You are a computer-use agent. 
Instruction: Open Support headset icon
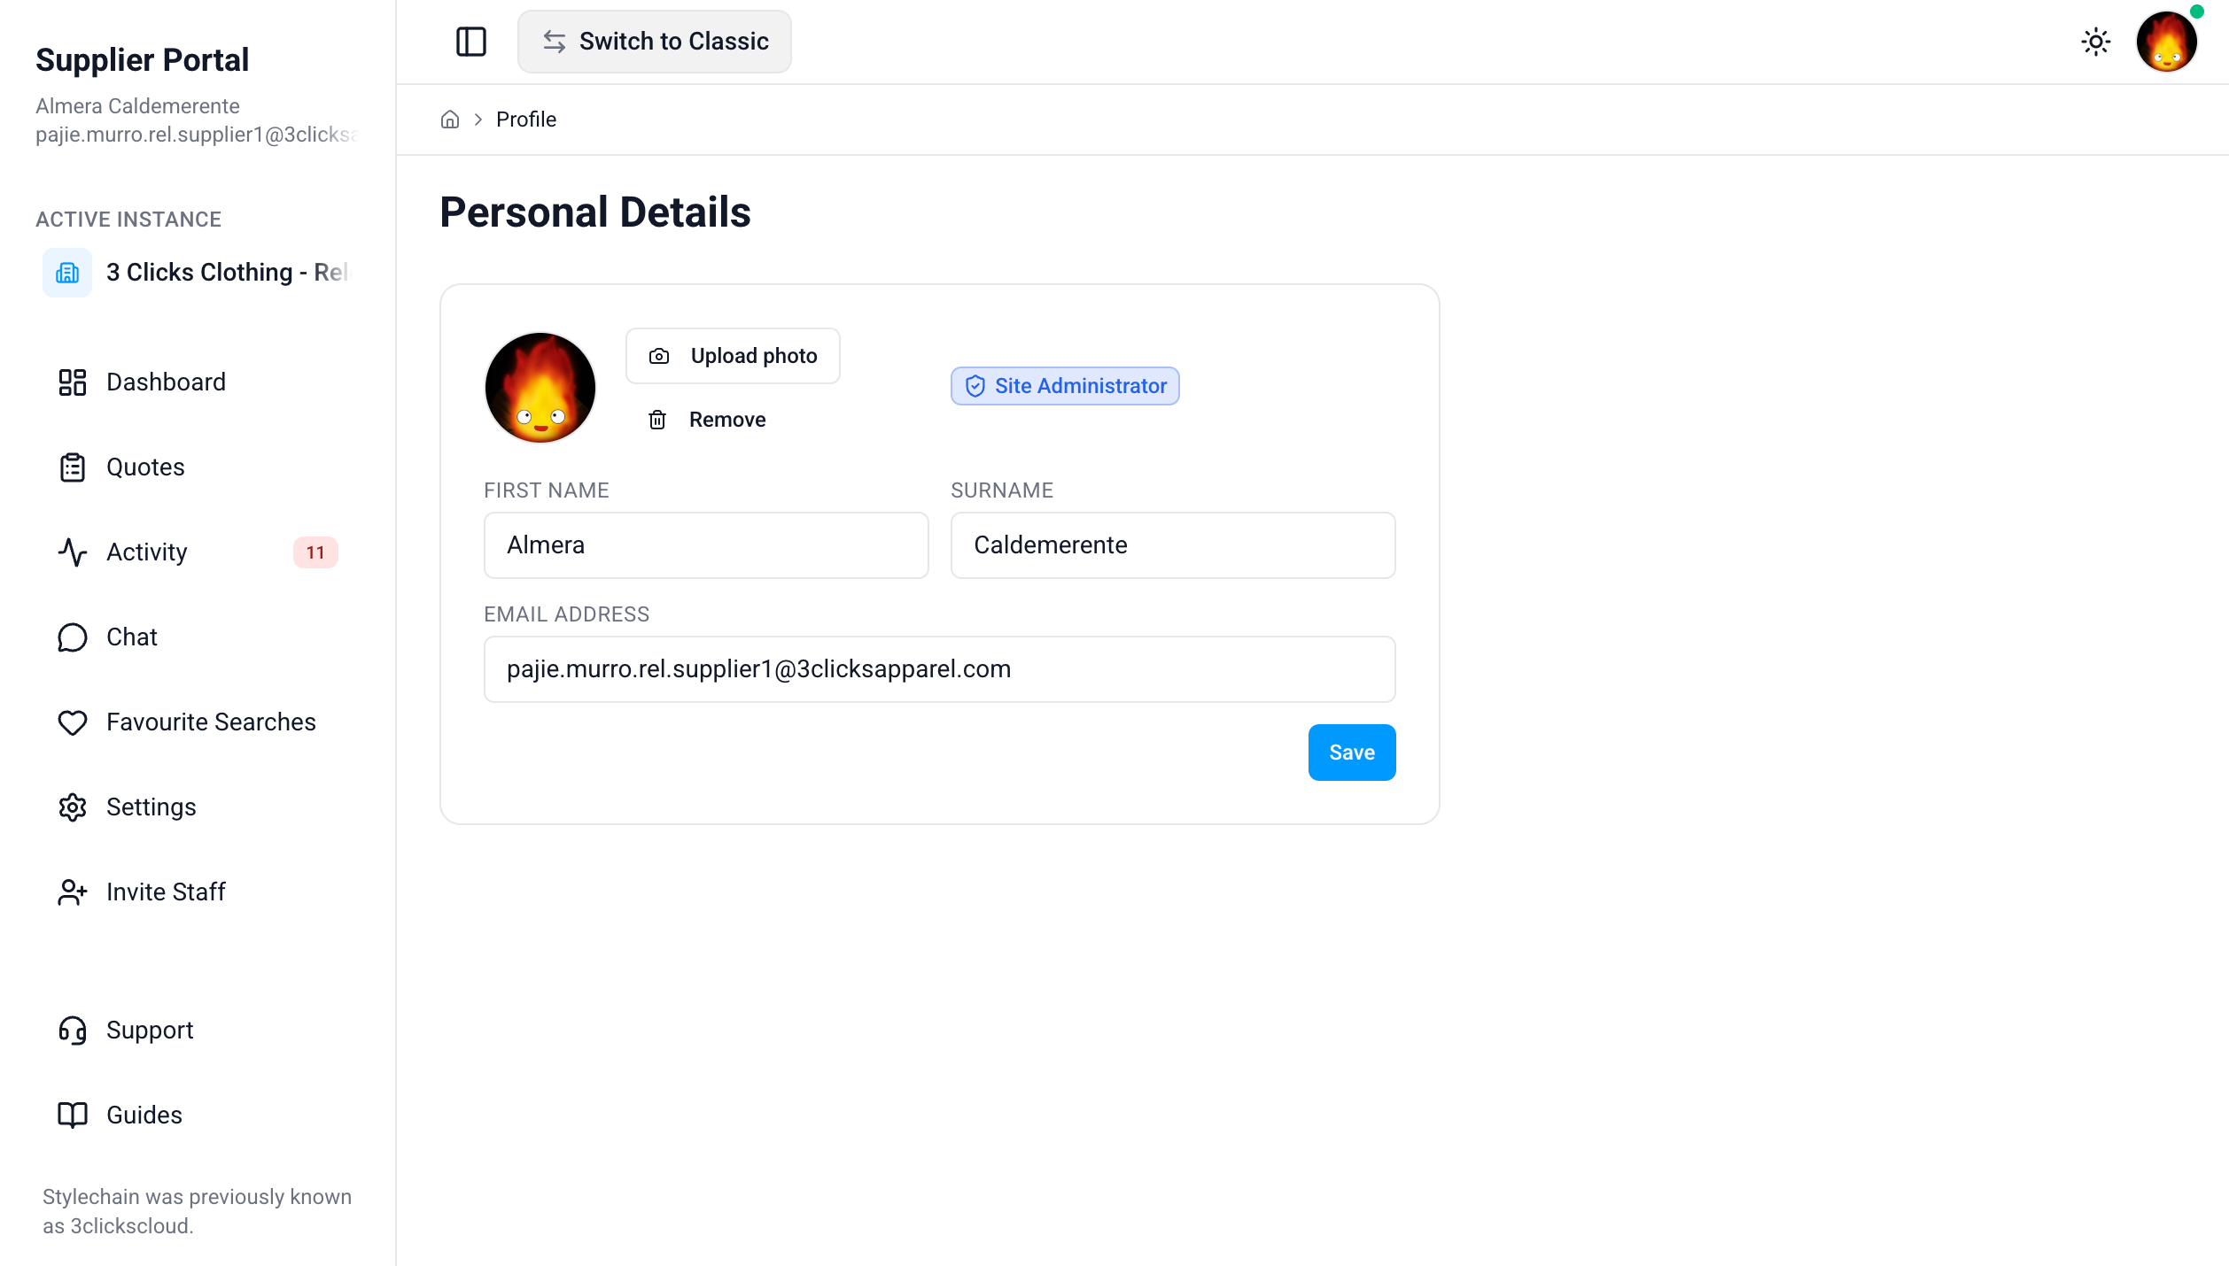point(73,1031)
